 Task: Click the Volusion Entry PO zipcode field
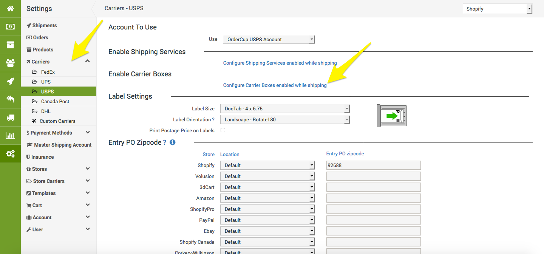pos(373,176)
